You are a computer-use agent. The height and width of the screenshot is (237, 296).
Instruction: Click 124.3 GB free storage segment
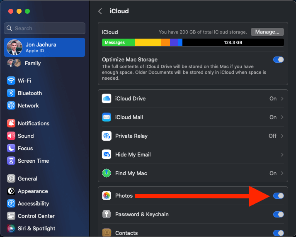[233, 42]
